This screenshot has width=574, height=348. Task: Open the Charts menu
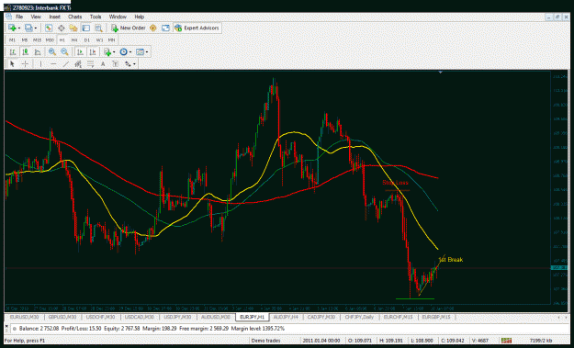pyautogui.click(x=75, y=17)
